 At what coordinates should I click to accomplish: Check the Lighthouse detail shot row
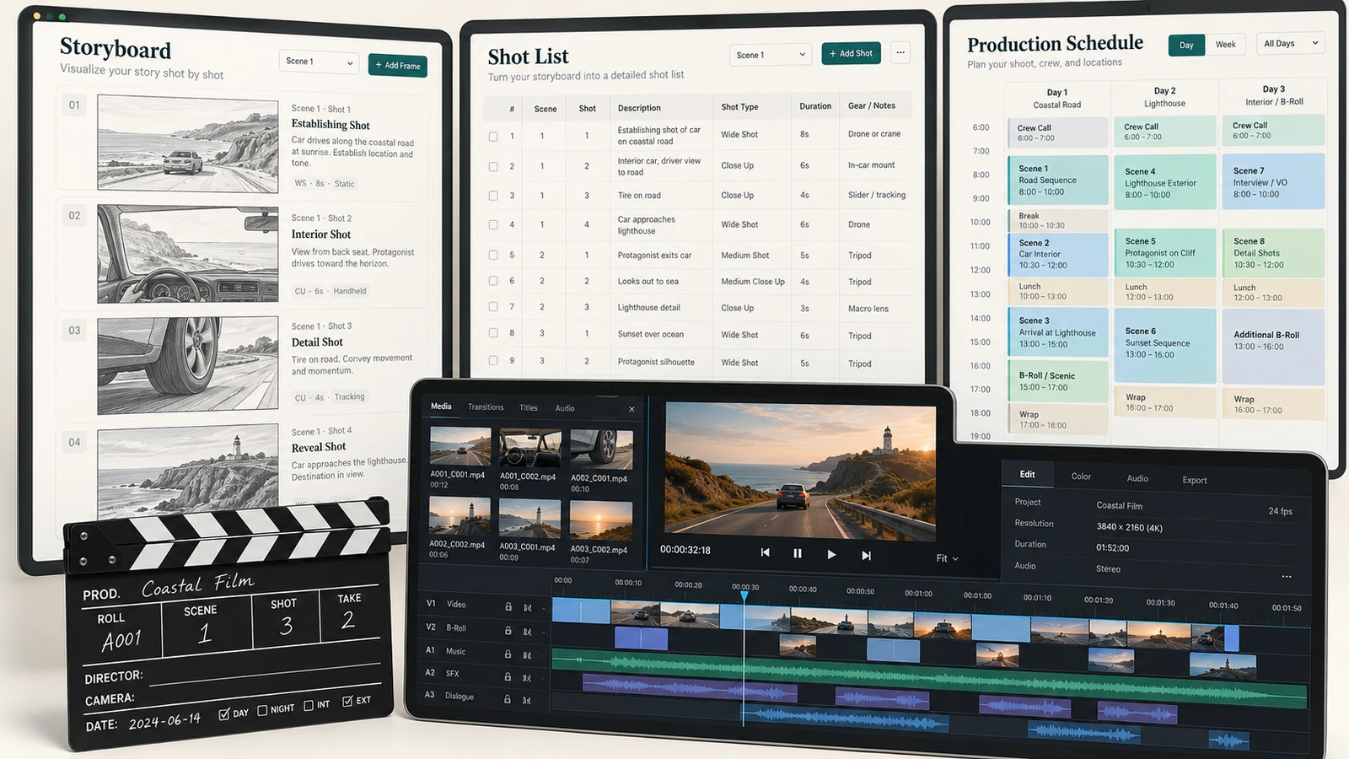click(493, 307)
